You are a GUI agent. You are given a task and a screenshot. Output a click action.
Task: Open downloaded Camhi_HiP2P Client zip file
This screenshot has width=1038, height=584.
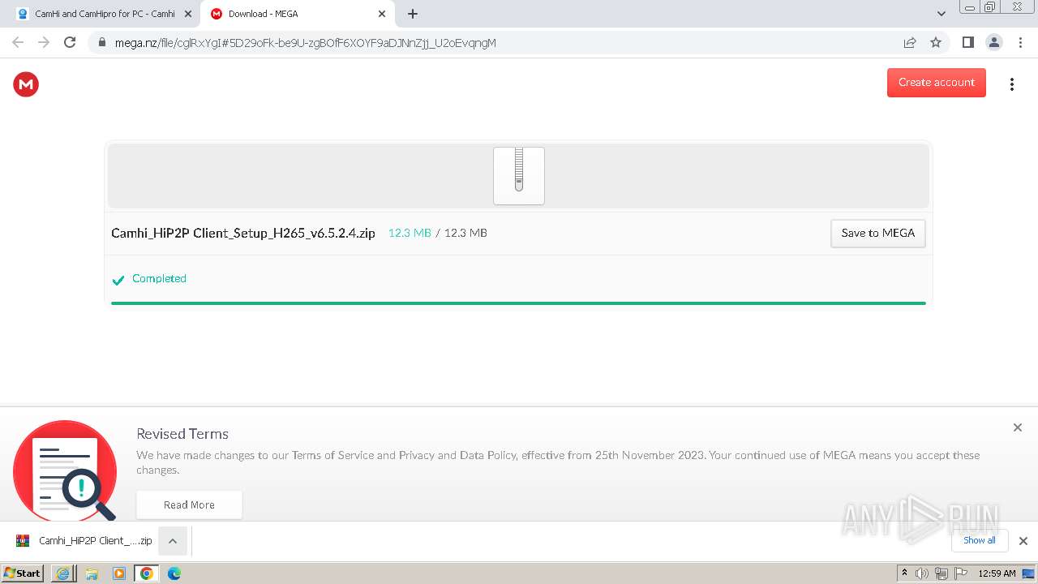point(84,541)
